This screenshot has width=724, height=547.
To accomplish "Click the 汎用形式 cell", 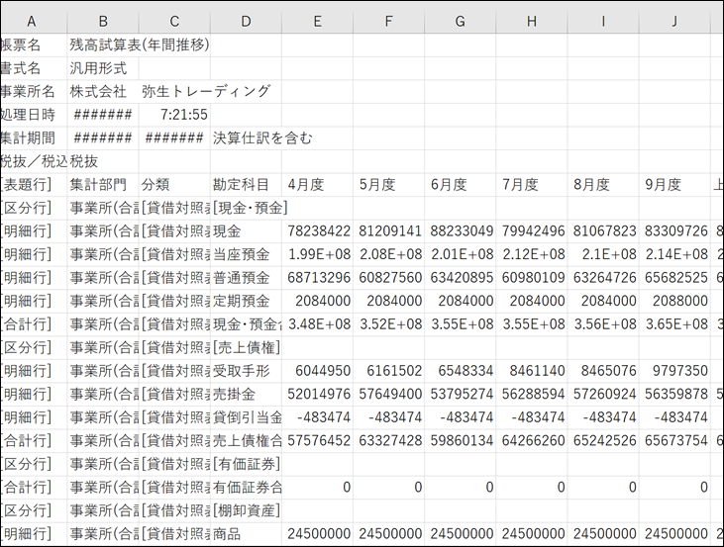I will click(103, 68).
